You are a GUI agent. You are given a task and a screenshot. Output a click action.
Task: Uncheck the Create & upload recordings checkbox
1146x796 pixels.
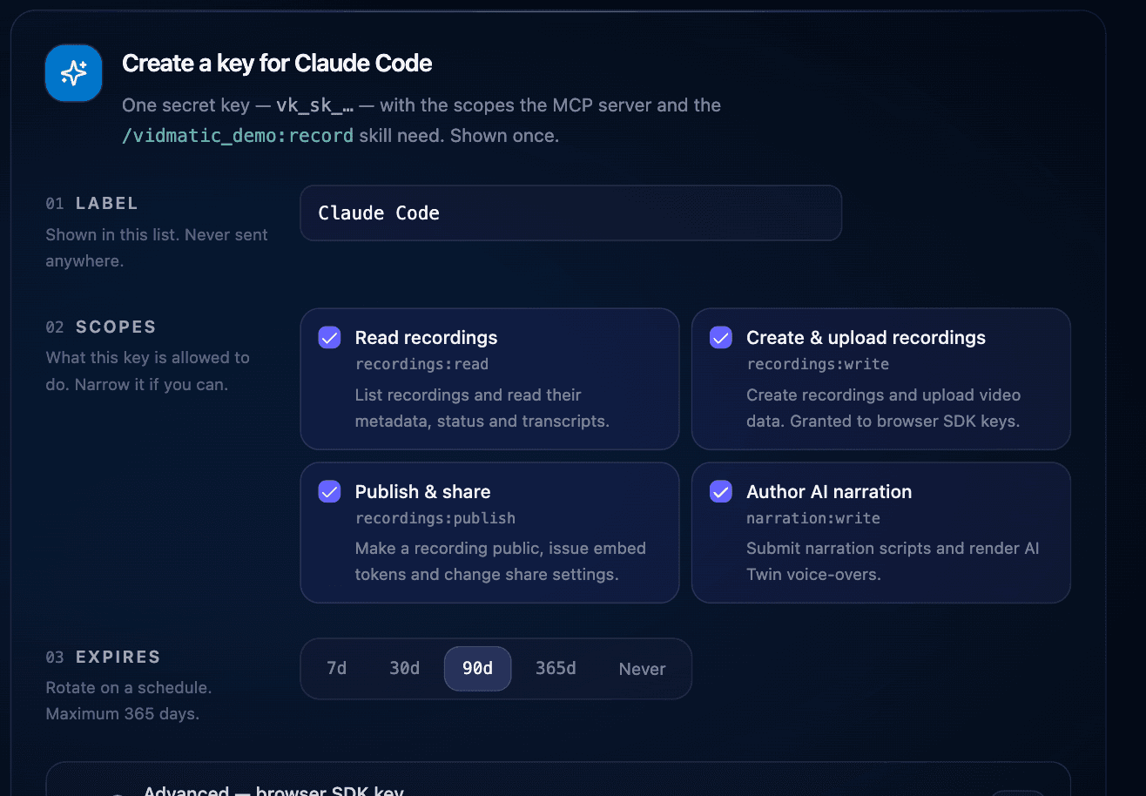(x=721, y=338)
